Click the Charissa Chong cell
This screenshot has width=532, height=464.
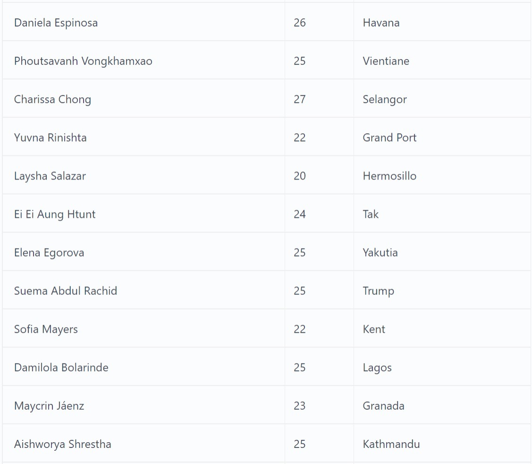click(x=52, y=99)
